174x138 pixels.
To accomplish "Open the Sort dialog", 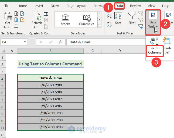I will point(118,18).
